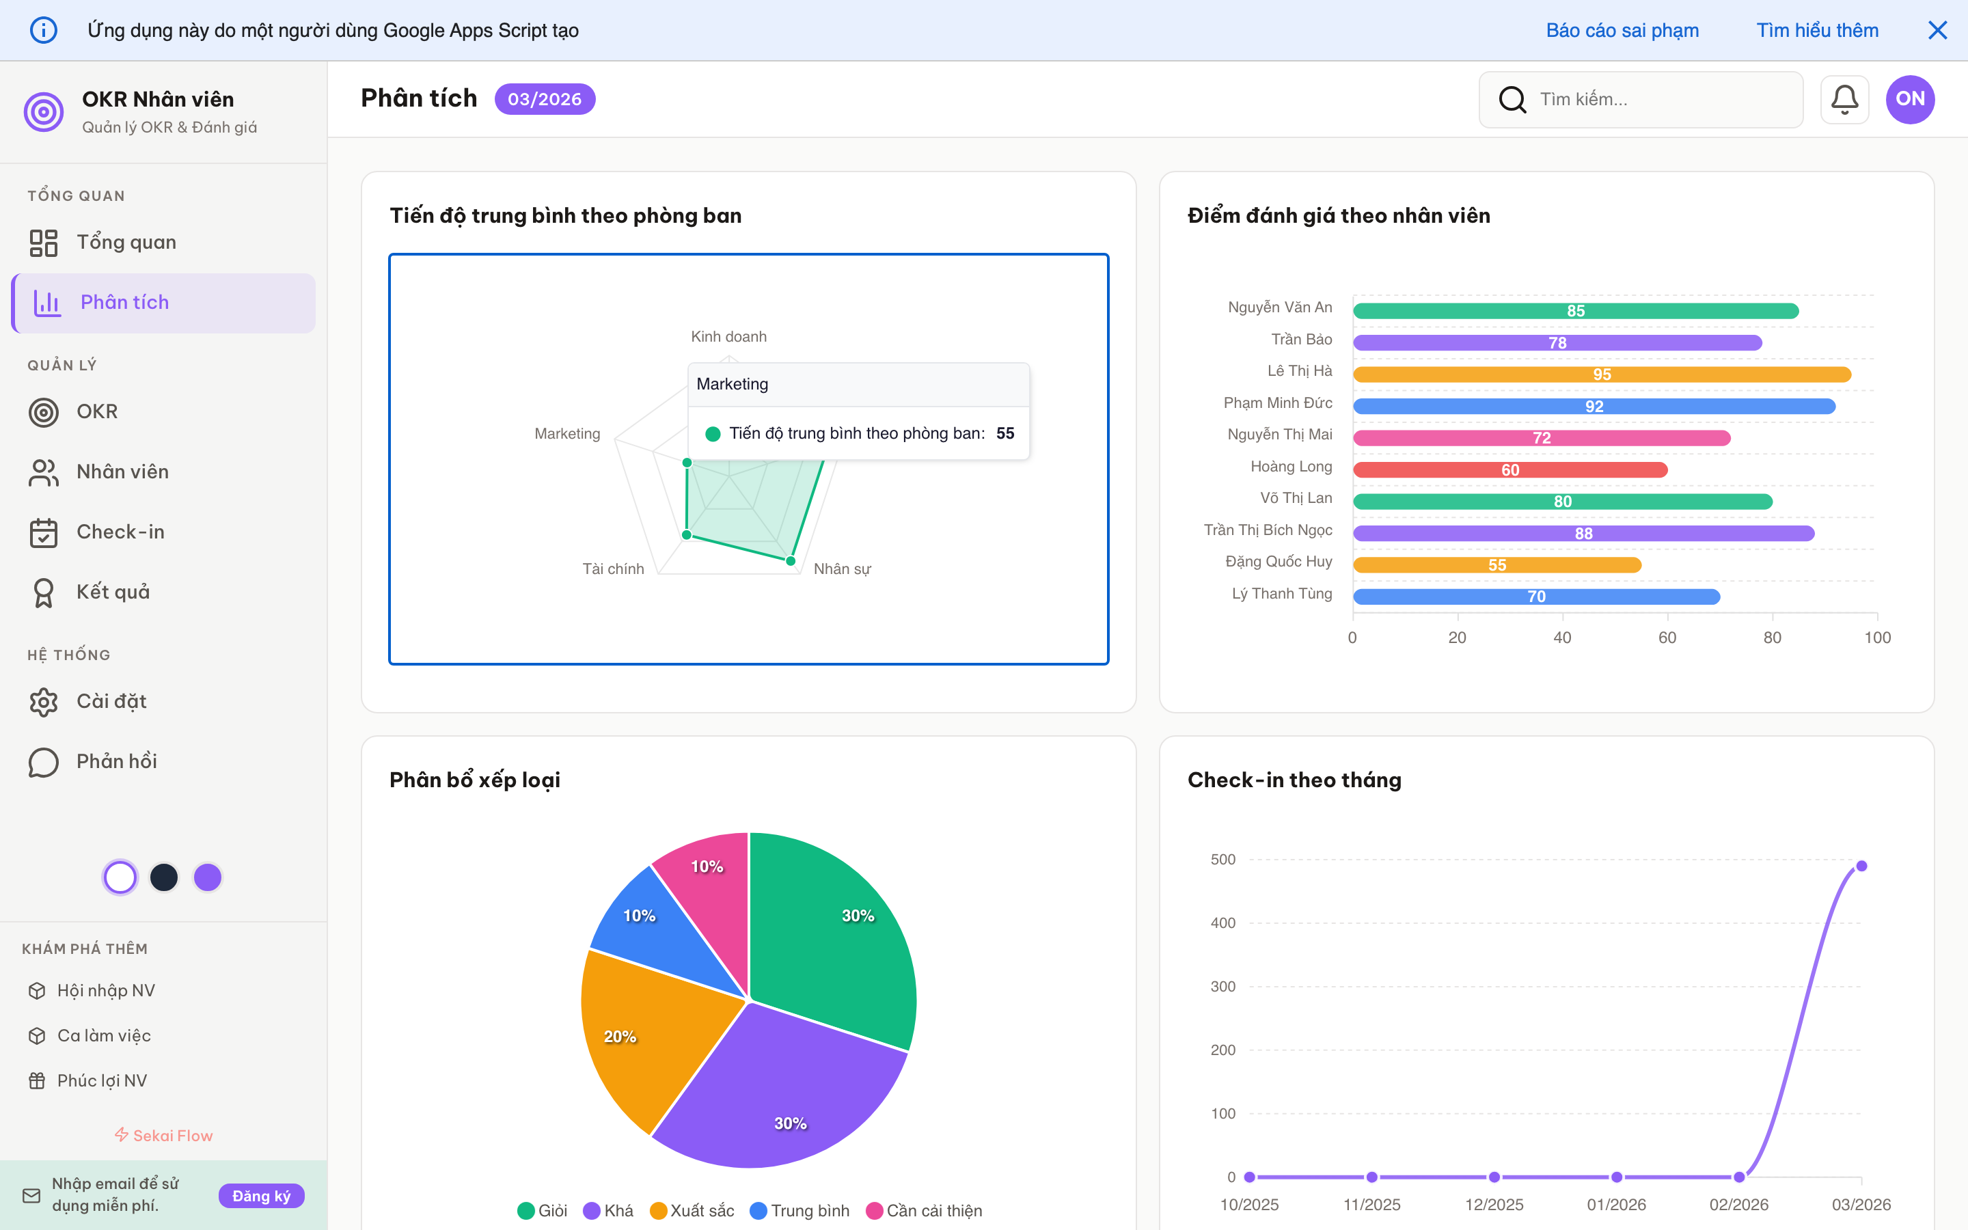This screenshot has height=1230, width=1968.
Task: Select the Phân tích analytics icon
Action: 46,302
